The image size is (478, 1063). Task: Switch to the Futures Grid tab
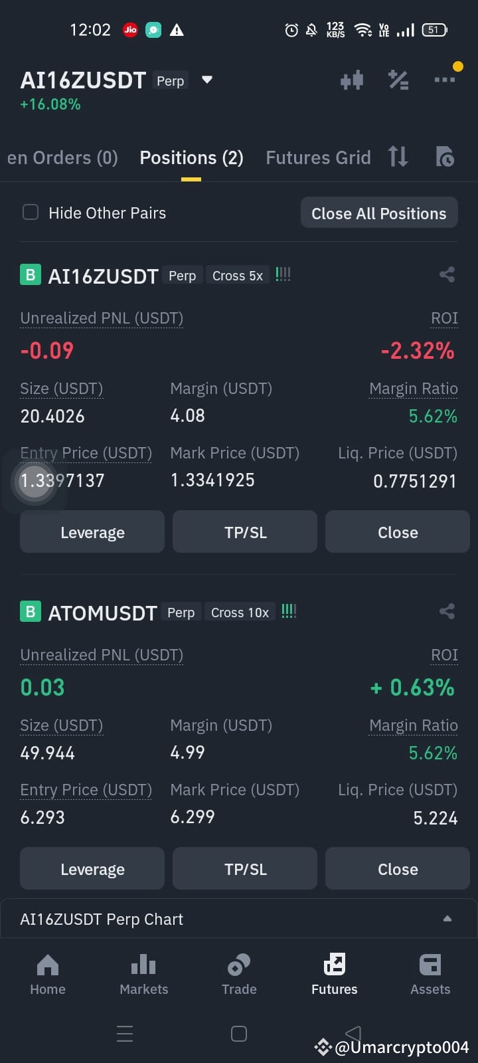(318, 157)
